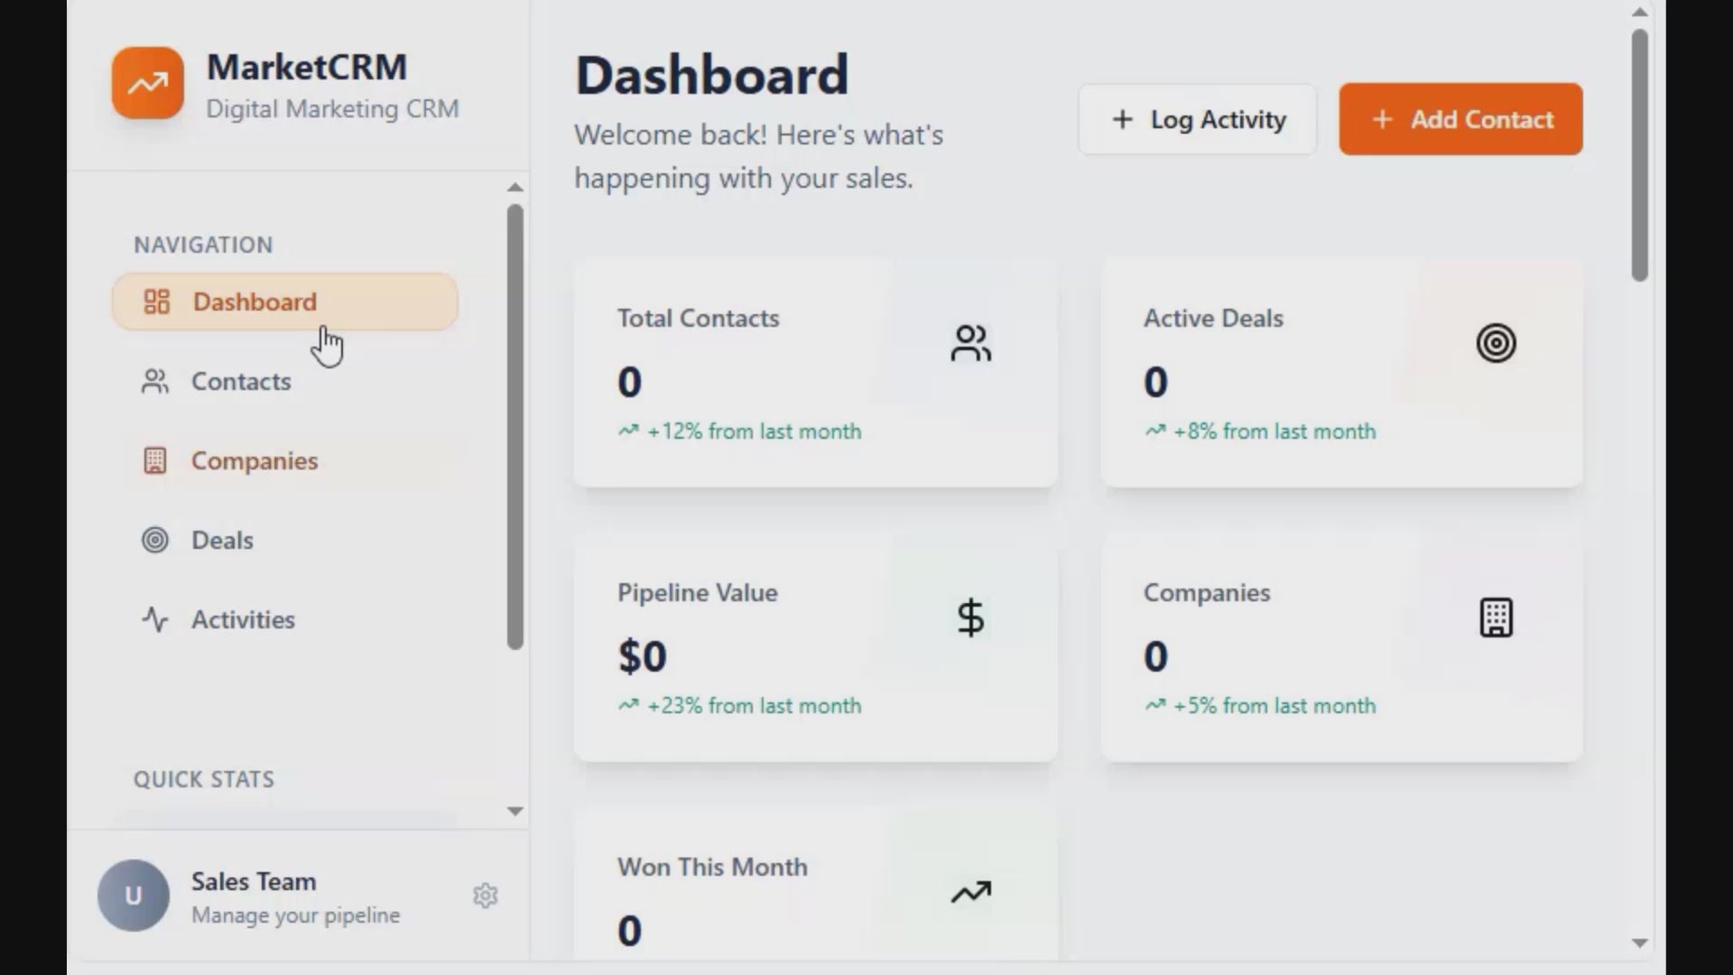This screenshot has width=1733, height=975.
Task: Click the MarketCRM orange logo icon
Action: (147, 83)
